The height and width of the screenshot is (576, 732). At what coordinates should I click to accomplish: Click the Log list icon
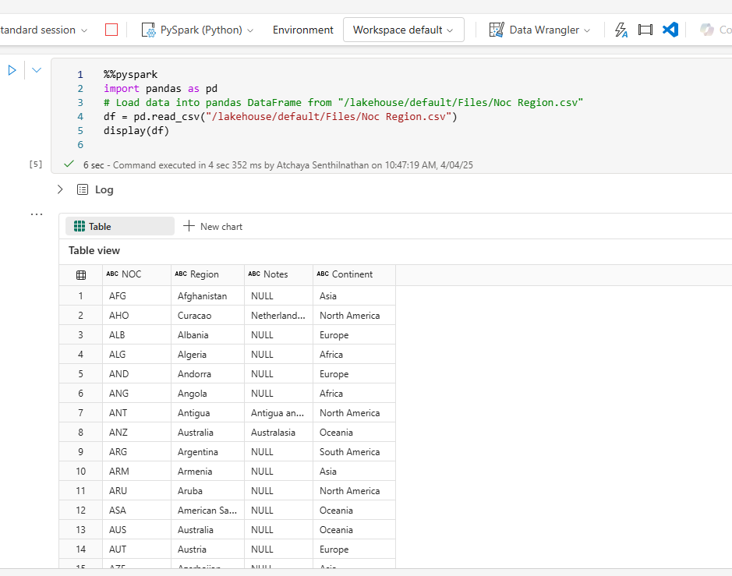[83, 189]
